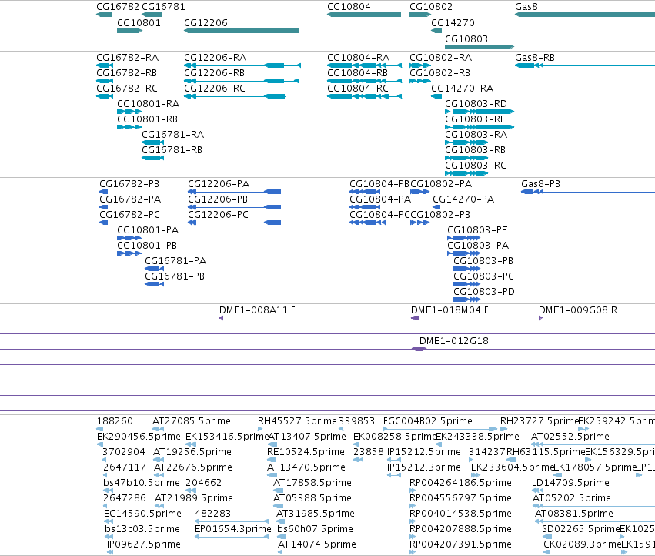
Task: Click transcript Gas8-RB
Action: pos(535,57)
